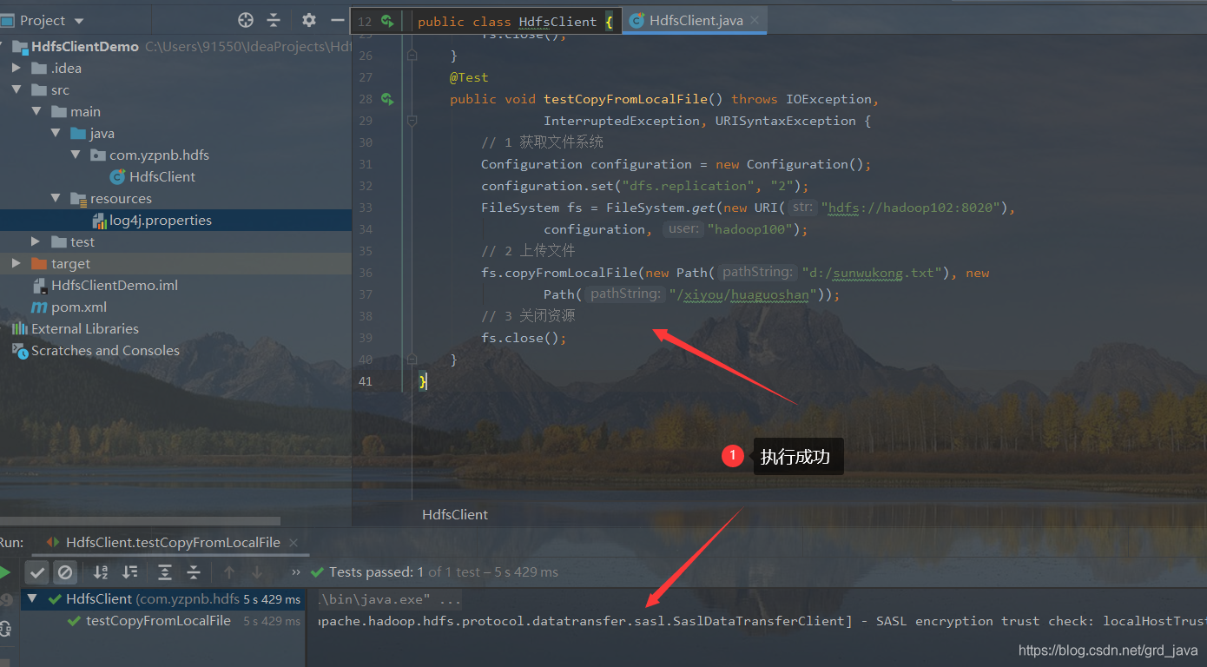
Task: Click run gutter icon at line 28
Action: pos(387,99)
